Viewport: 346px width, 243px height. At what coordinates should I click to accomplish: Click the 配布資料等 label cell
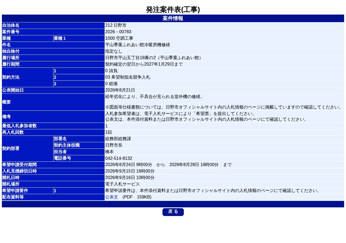[x=53, y=197]
